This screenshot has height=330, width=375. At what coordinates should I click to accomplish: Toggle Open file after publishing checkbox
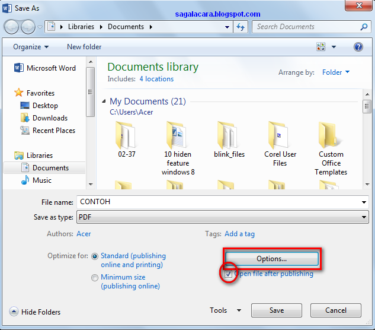pos(229,274)
